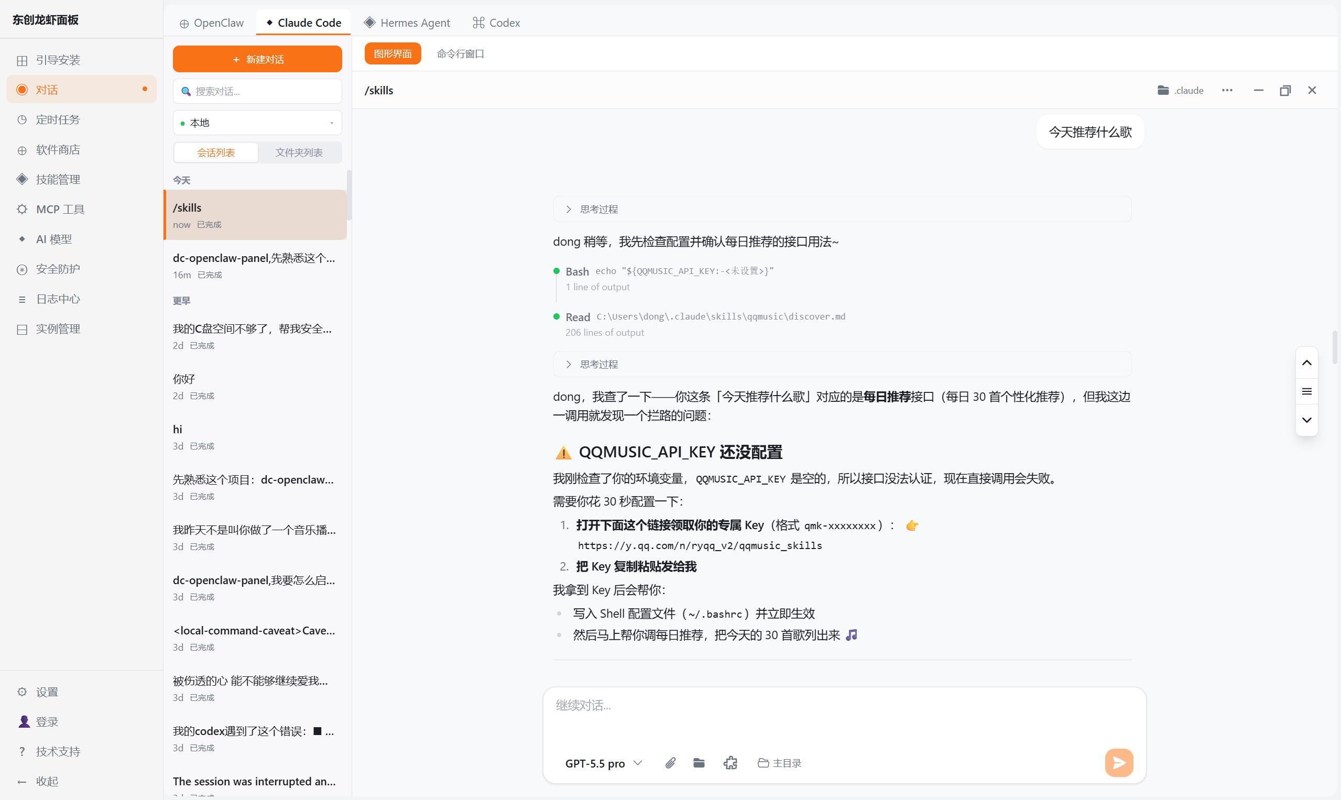Image resolution: width=1341 pixels, height=800 pixels.
Task: Click the attach file paperclip icon
Action: [x=670, y=763]
